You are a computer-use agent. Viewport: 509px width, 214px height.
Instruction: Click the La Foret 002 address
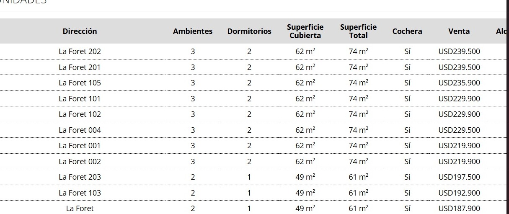pyautogui.click(x=80, y=162)
